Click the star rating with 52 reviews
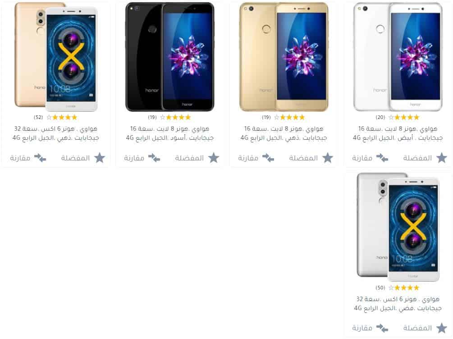Viewport: 453px width, 339px height. point(62,117)
